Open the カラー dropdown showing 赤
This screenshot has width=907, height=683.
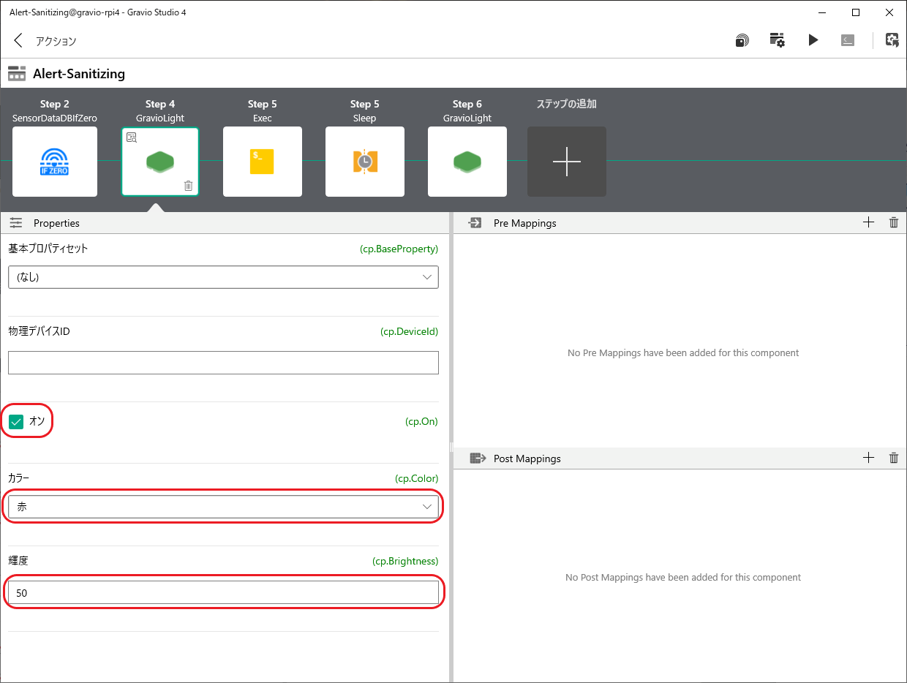pos(223,507)
